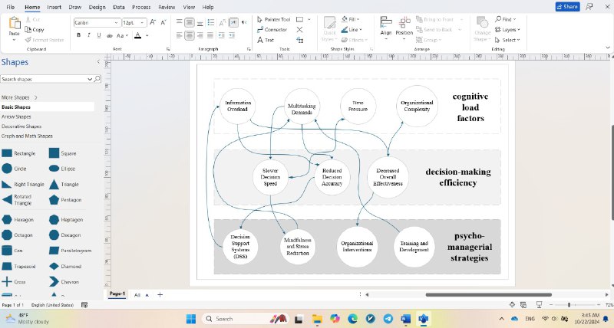Select the Pointer Tool

273,19
